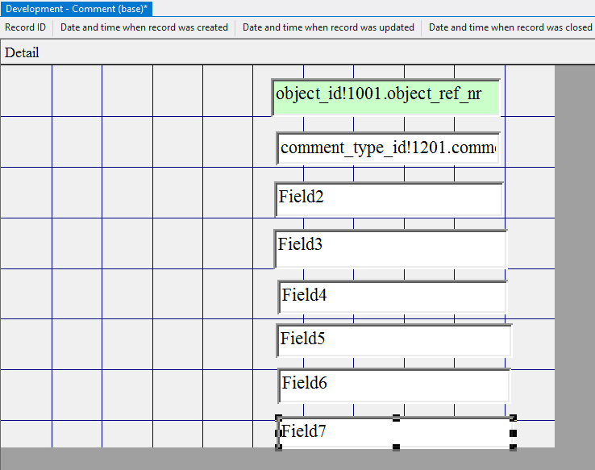
Task: Click Field7's bottom-right corner handle
Action: pos(513,447)
